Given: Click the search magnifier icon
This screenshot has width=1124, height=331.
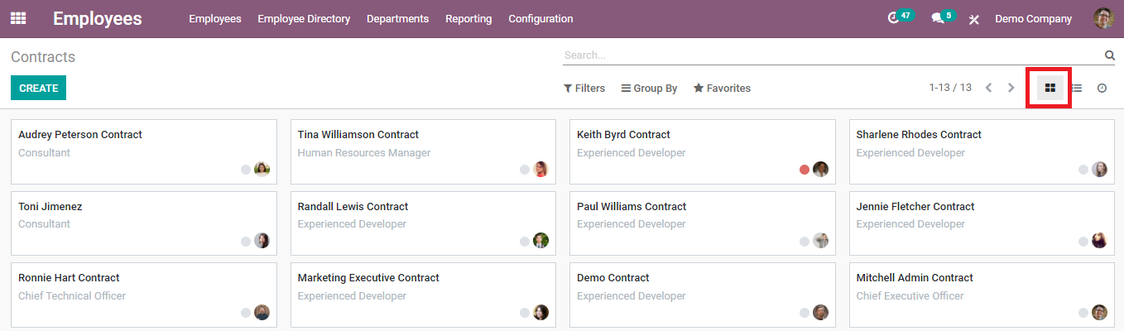Looking at the screenshot, I should [1109, 55].
